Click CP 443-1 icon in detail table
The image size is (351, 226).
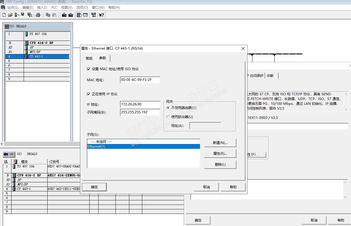click(14, 189)
